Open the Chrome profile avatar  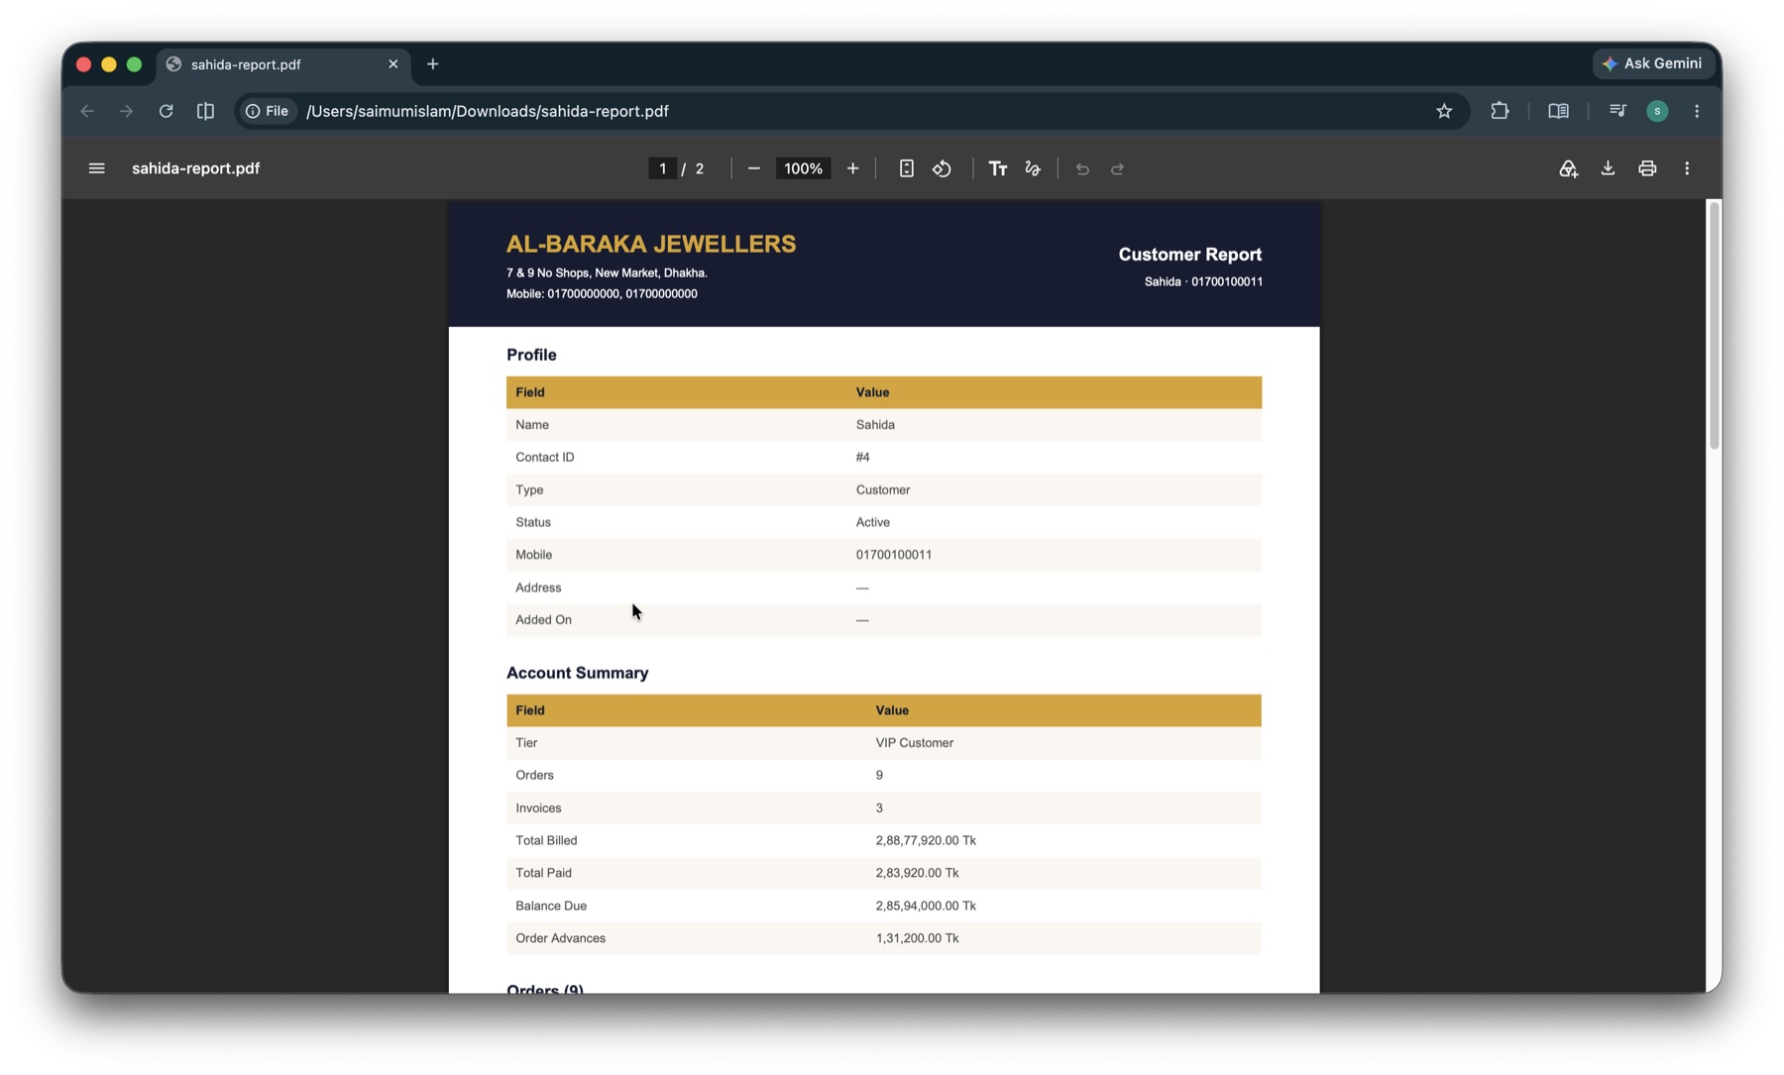[1657, 111]
